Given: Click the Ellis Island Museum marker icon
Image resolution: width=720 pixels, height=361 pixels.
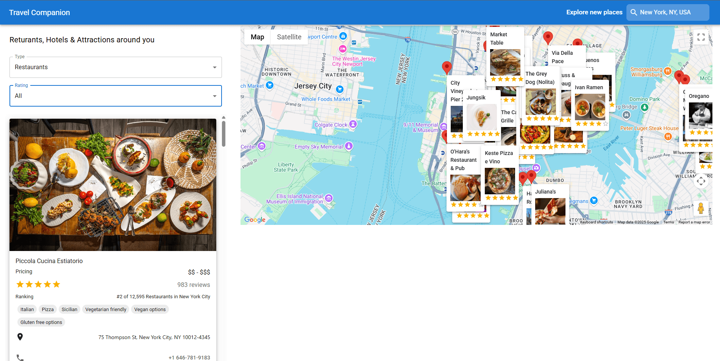Looking at the screenshot, I should click(x=329, y=198).
